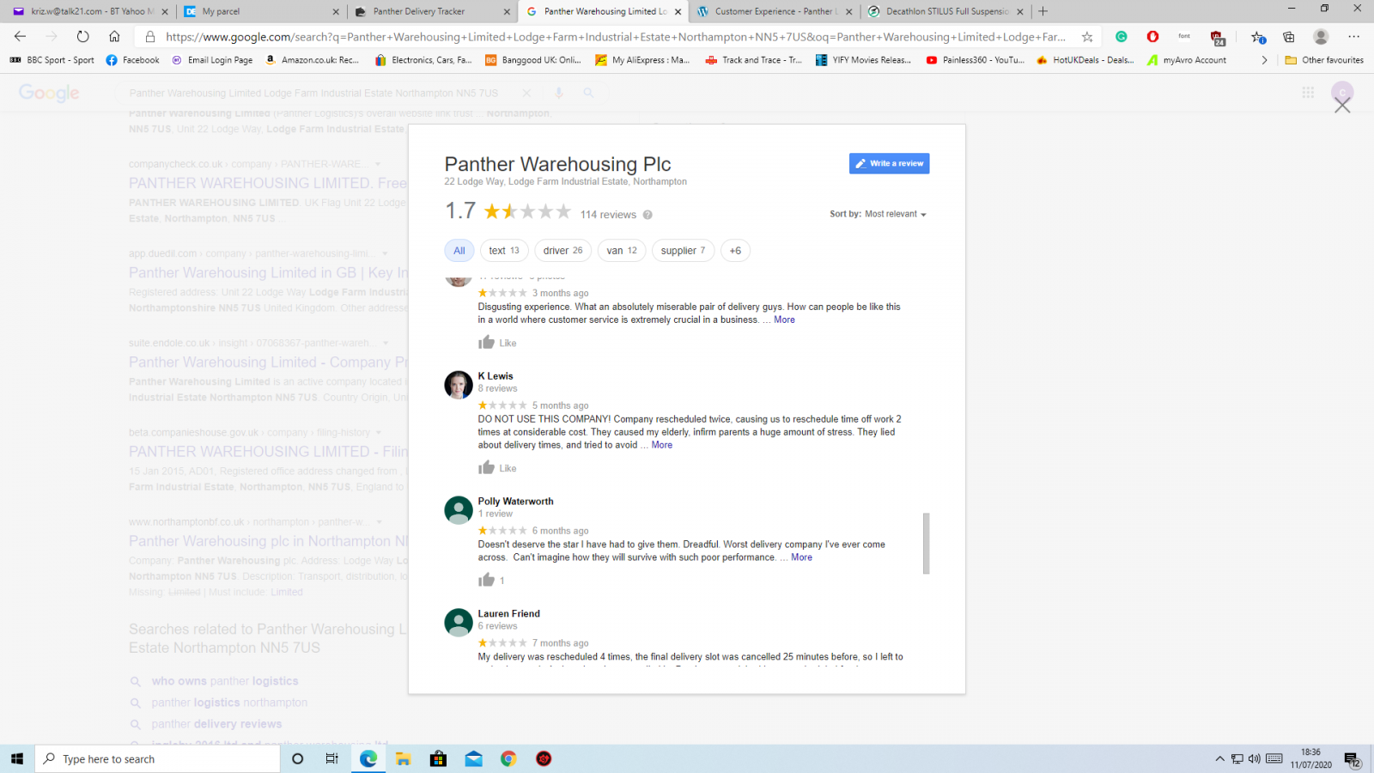
Task: Open Cortana circle in taskbar
Action: (x=298, y=758)
